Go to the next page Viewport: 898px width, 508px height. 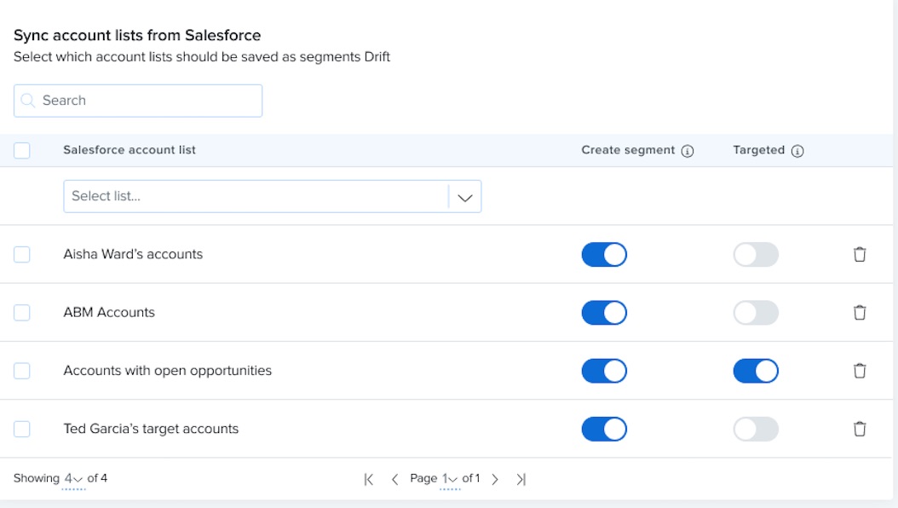tap(495, 479)
